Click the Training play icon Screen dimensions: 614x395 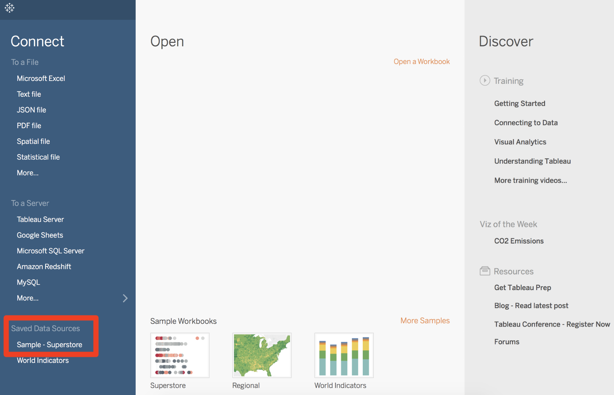(485, 81)
